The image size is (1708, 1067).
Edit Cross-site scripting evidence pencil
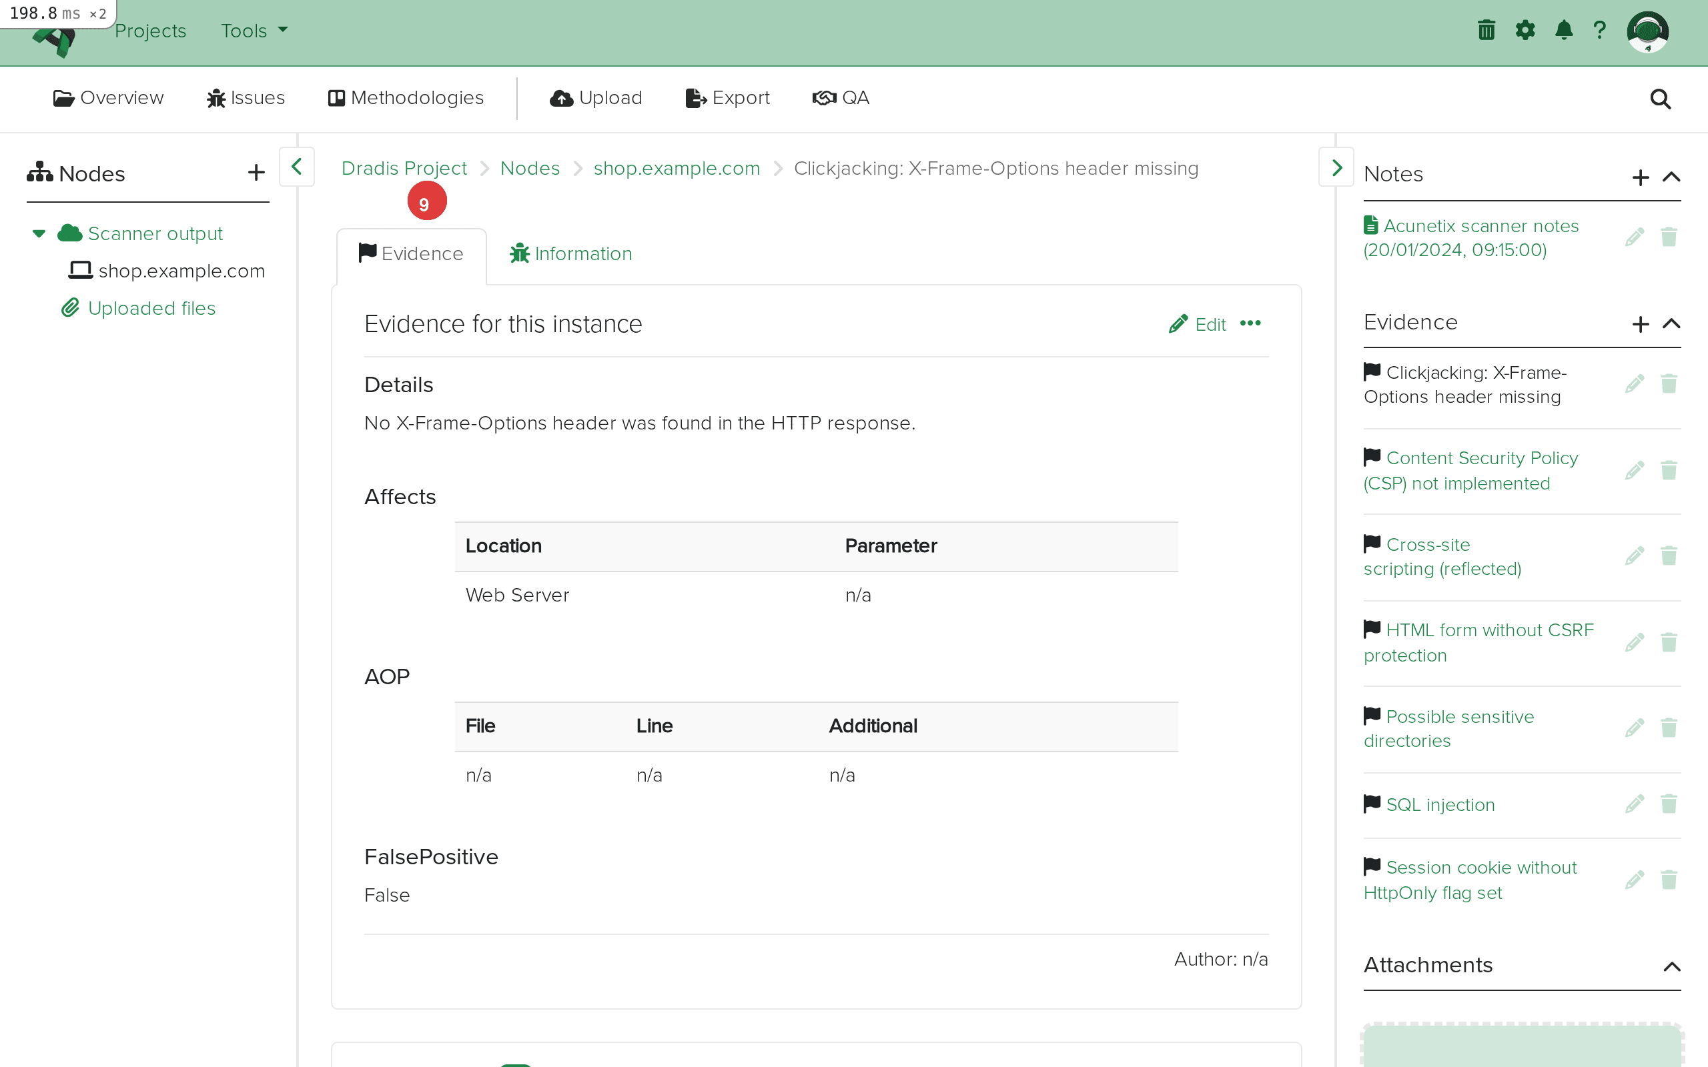point(1634,556)
